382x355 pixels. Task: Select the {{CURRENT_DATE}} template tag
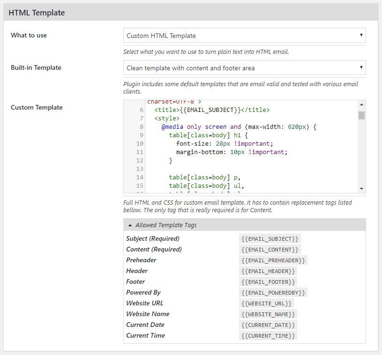pyautogui.click(x=268, y=325)
